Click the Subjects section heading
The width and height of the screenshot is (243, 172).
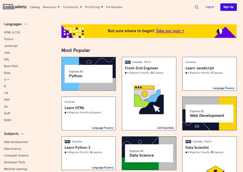pyautogui.click(x=11, y=134)
